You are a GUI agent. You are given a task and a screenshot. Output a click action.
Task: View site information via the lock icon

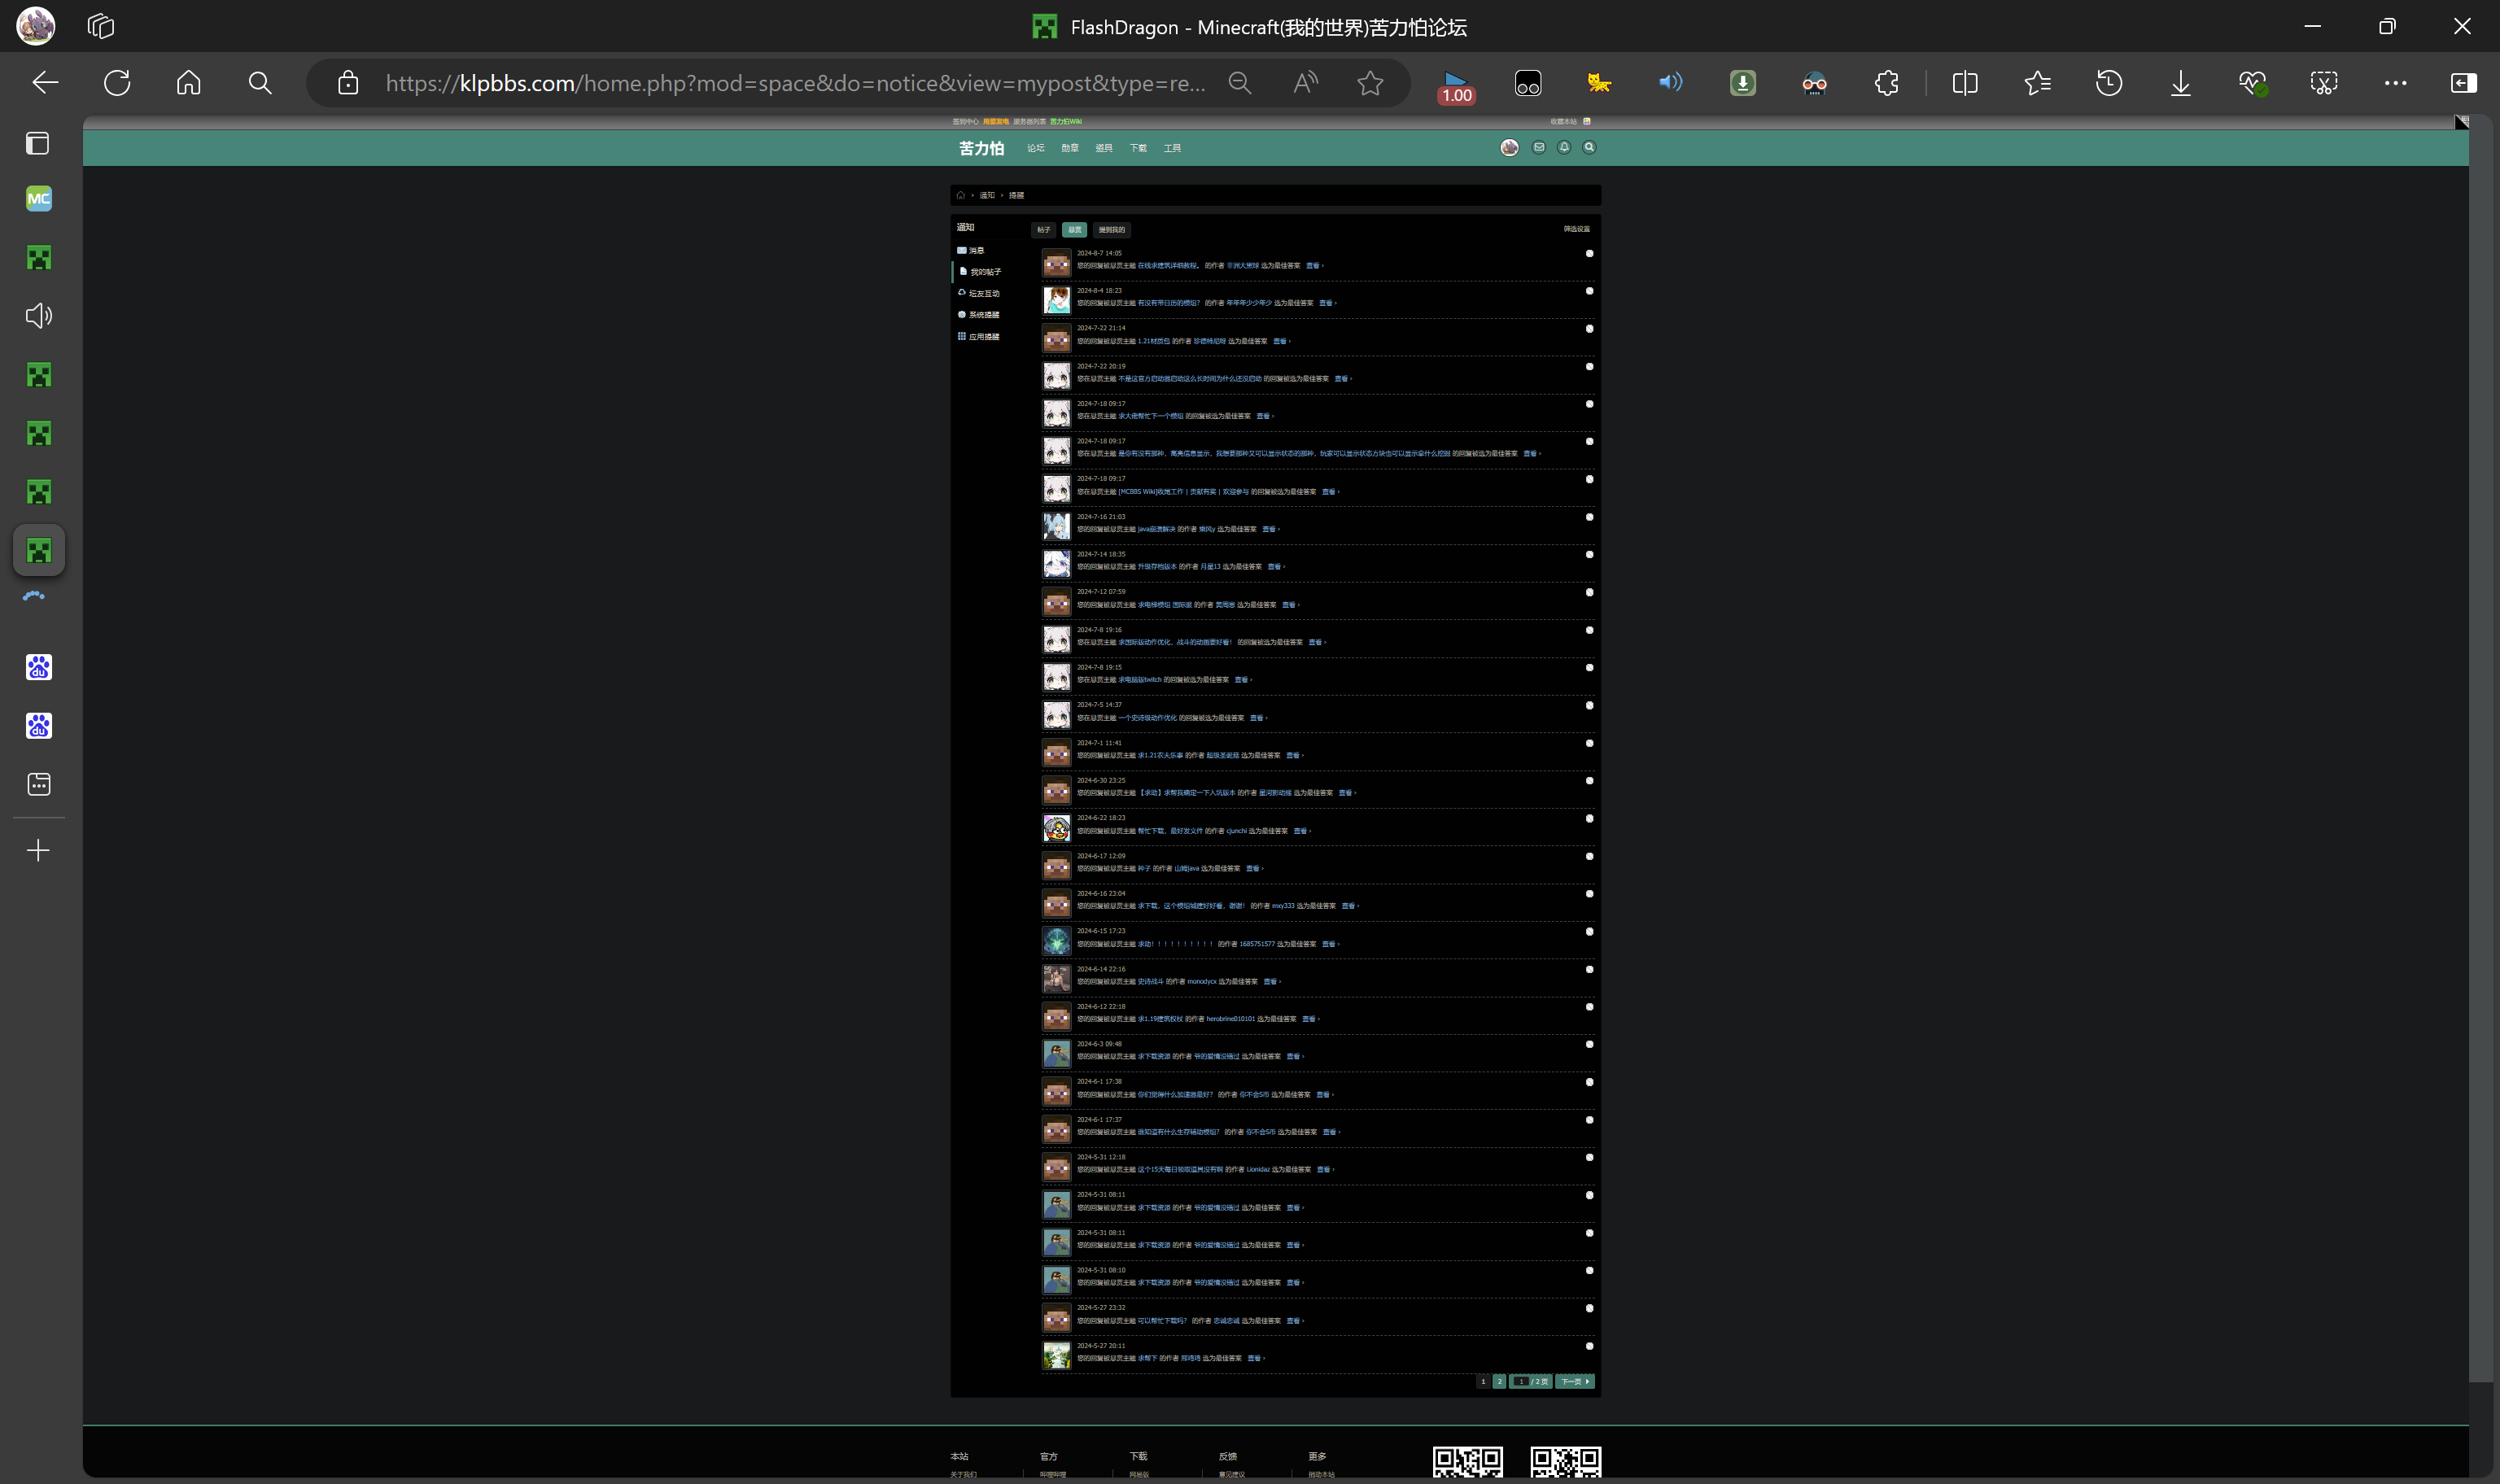pyautogui.click(x=348, y=83)
